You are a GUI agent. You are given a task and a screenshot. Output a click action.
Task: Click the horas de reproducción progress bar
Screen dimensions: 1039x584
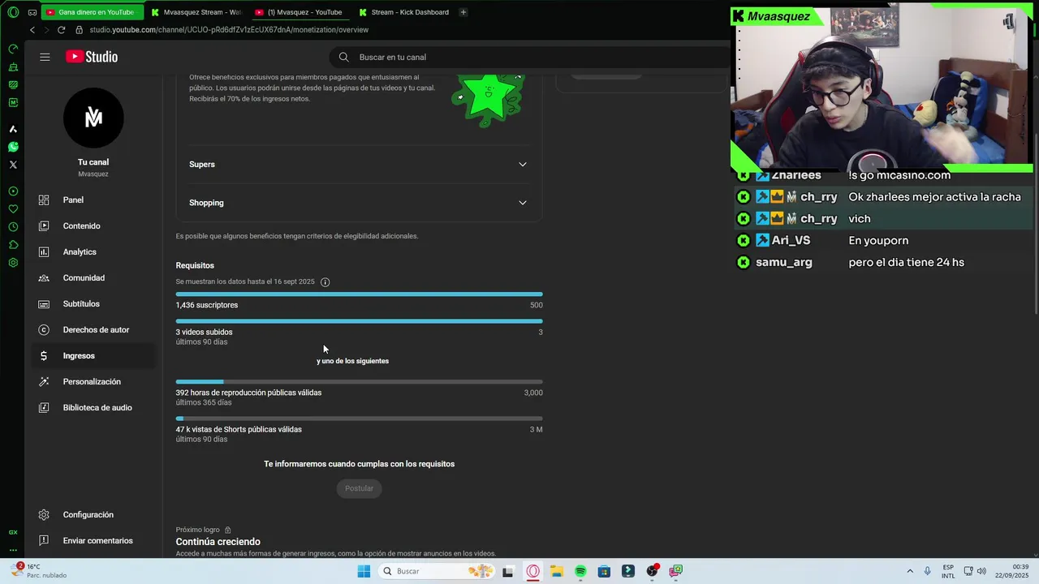pyautogui.click(x=359, y=382)
